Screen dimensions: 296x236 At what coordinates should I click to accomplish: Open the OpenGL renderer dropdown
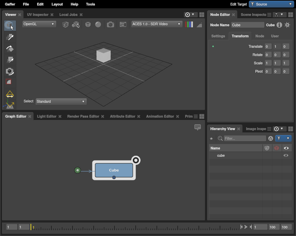click(x=39, y=24)
